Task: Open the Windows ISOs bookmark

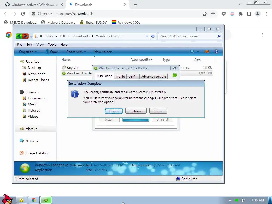Action: pyautogui.click(x=126, y=22)
